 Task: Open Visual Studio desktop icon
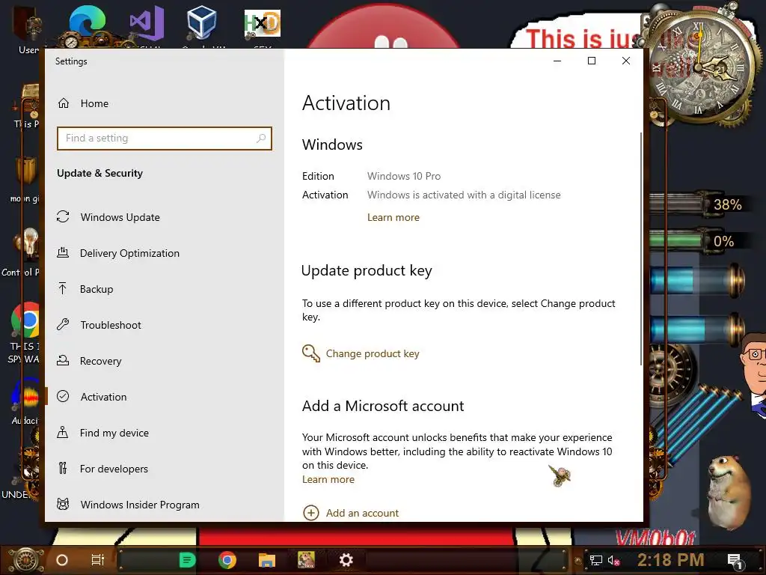(x=147, y=25)
